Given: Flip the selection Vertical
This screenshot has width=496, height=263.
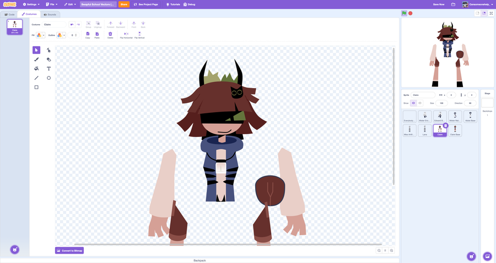Looking at the screenshot, I should click(139, 35).
